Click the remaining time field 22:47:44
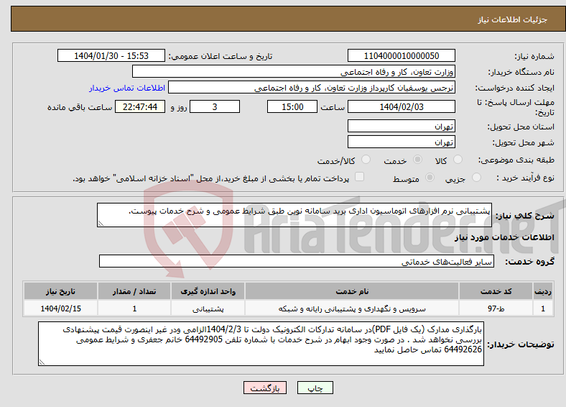The width and height of the screenshot is (566, 407). [140, 106]
